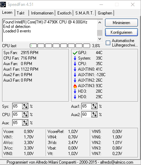141x165 pixels.
Task: Click the 'End of detection' log line
Action: [17, 27]
